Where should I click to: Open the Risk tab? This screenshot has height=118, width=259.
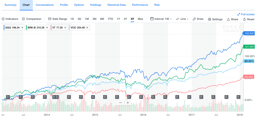tap(157, 5)
